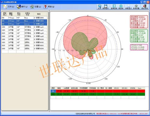Open the 帮助 help menu

point(49,7)
